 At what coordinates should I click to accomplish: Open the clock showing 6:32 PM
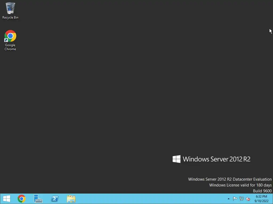click(x=261, y=199)
